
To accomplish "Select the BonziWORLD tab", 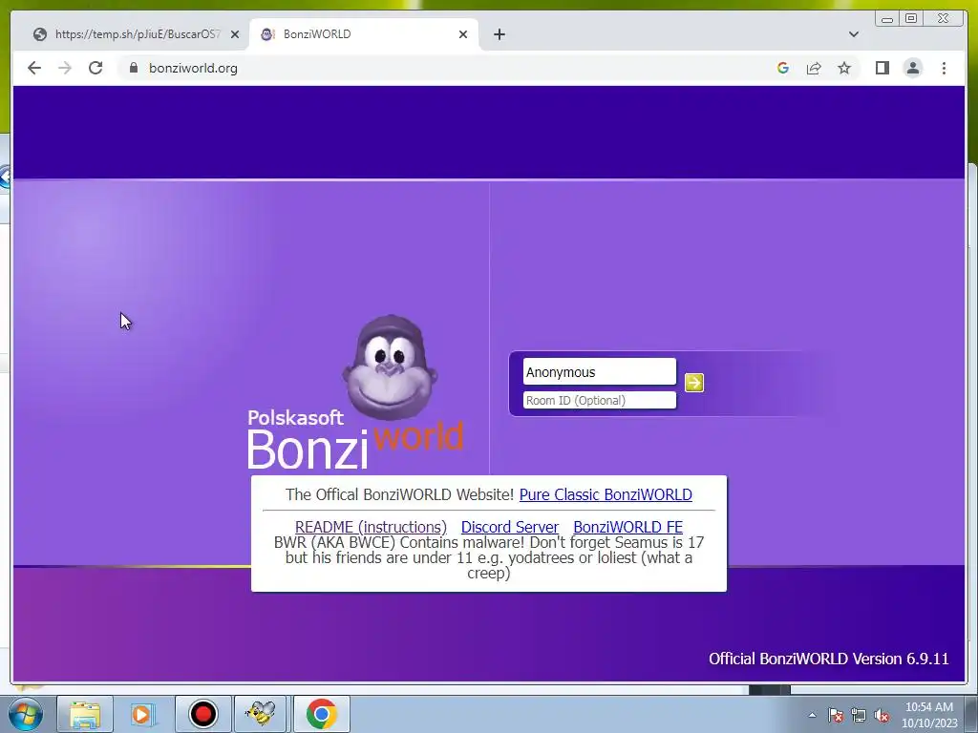I will [x=364, y=34].
